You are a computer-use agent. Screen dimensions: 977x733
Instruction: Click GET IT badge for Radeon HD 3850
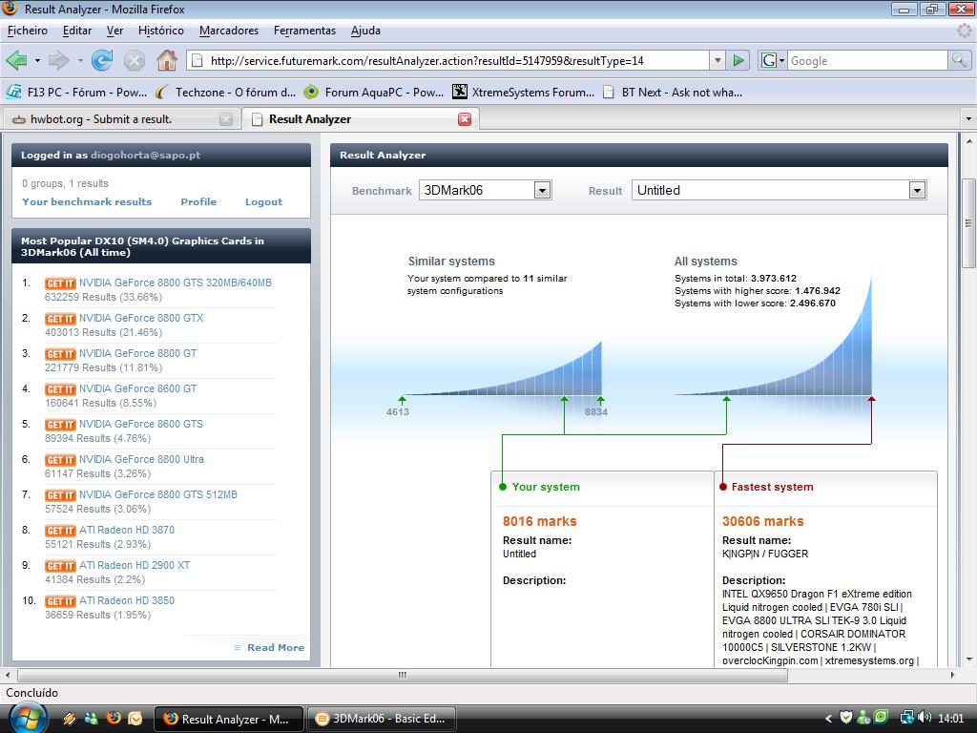[x=60, y=601]
